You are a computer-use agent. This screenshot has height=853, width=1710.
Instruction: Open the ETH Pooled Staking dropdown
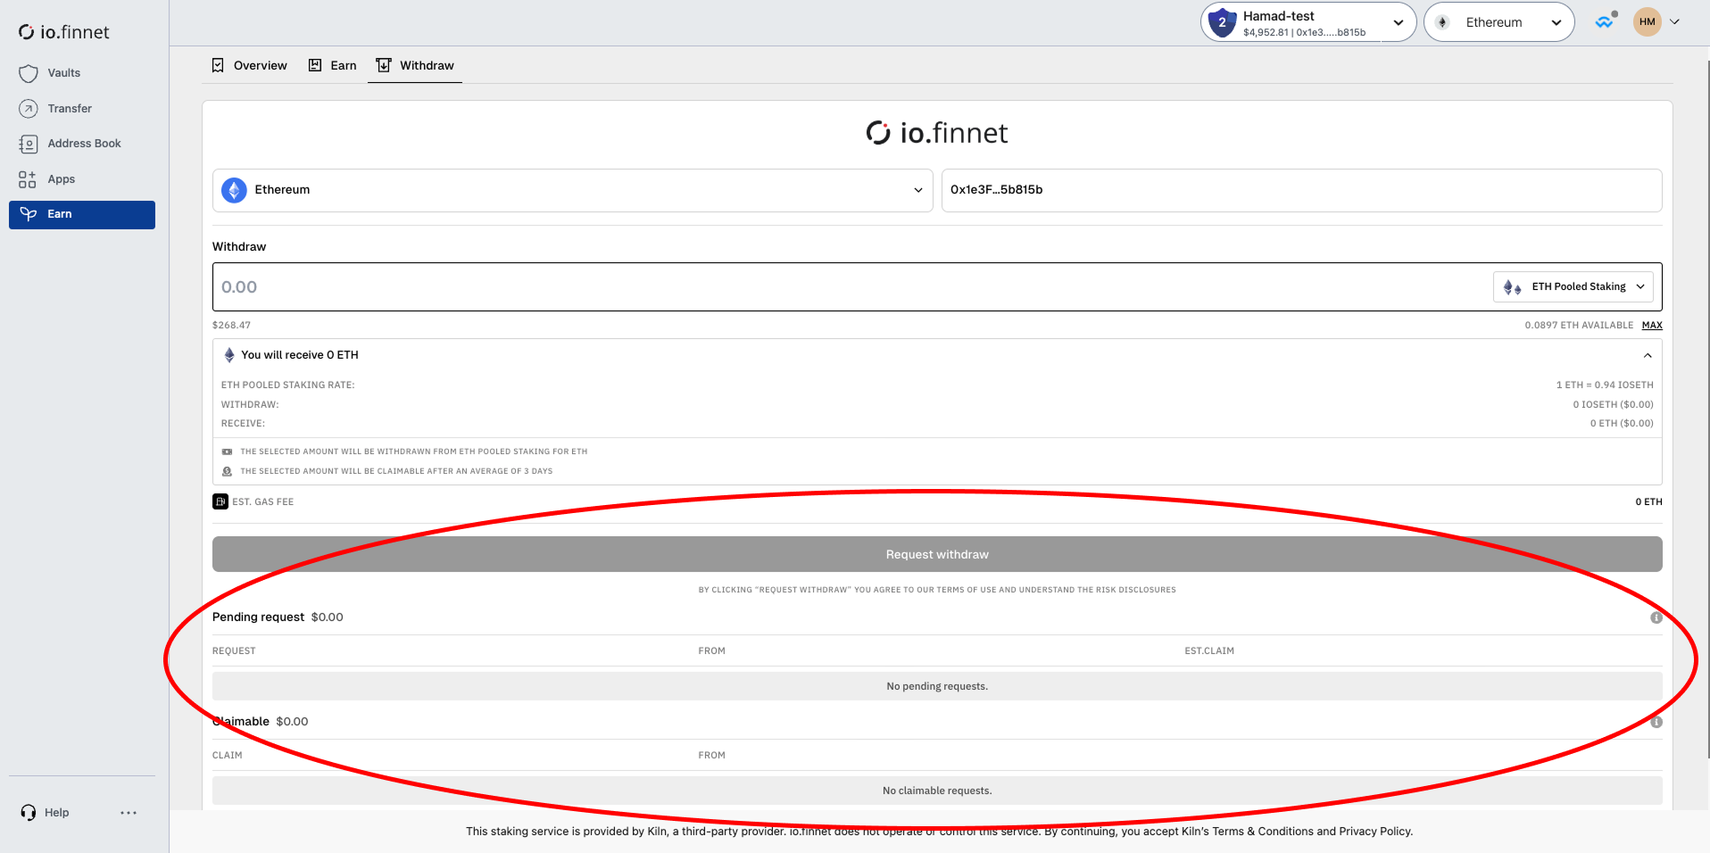(x=1573, y=286)
